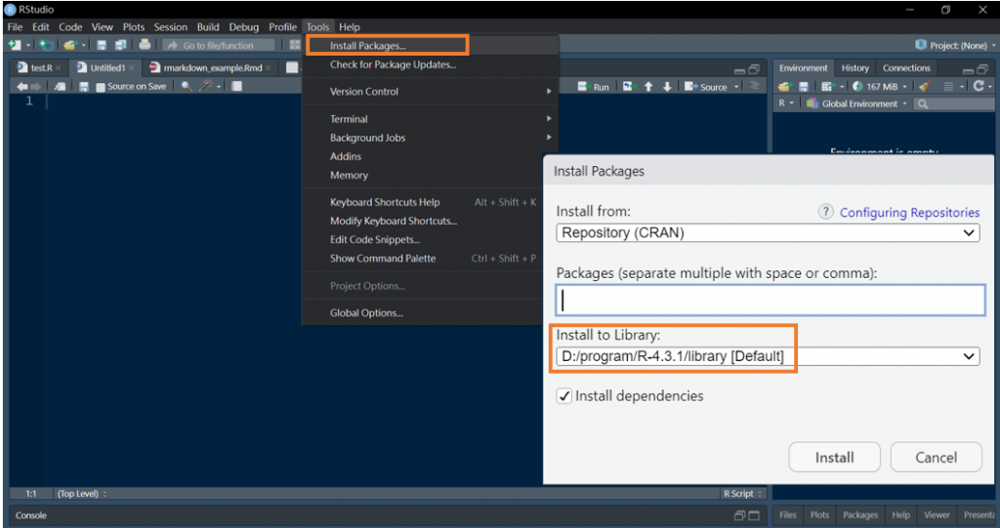Click the Packages name input field
The image size is (1000, 528).
coord(771,301)
